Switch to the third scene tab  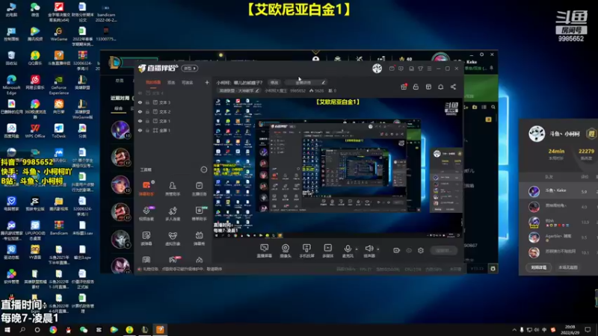click(x=188, y=82)
